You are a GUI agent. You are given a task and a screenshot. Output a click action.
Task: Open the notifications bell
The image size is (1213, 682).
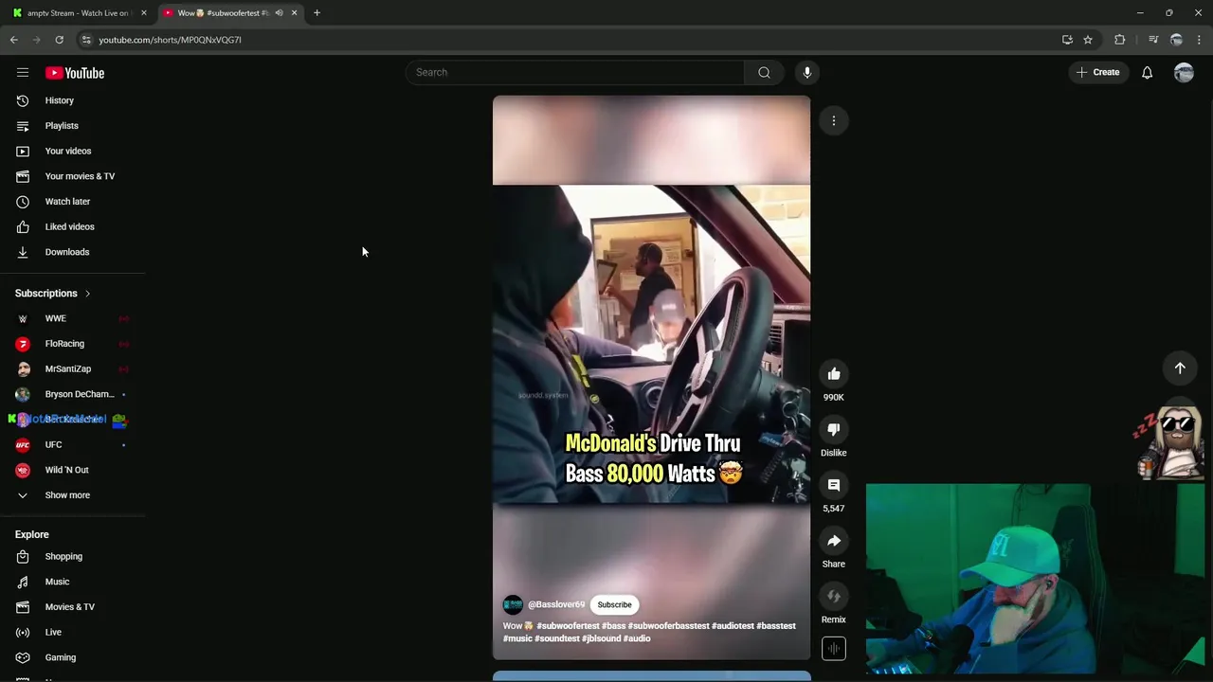pyautogui.click(x=1147, y=72)
